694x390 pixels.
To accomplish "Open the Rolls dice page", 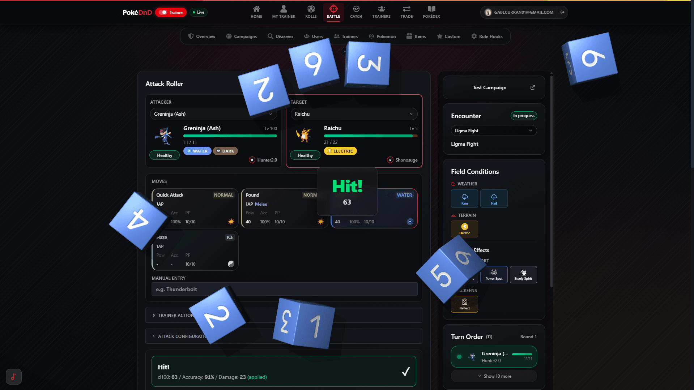I will click(x=311, y=12).
